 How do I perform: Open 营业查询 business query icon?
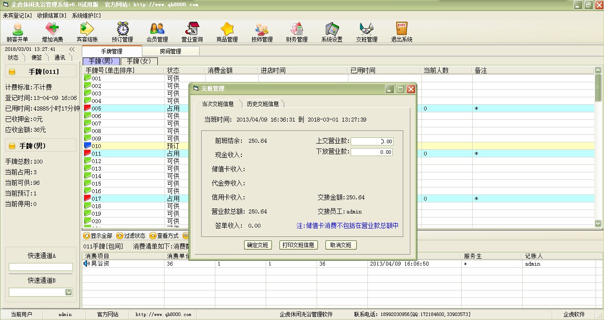pos(192,32)
